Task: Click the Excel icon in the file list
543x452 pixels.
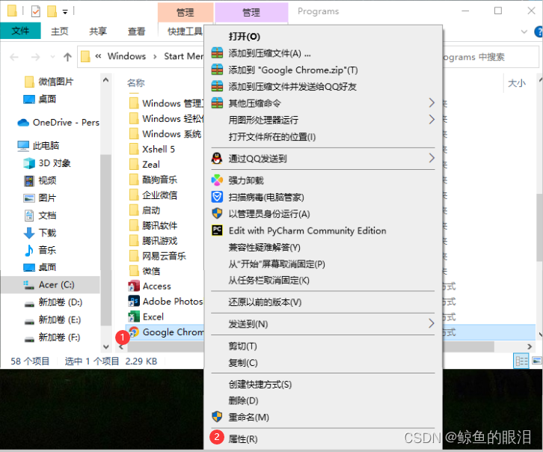Action: pos(134,317)
